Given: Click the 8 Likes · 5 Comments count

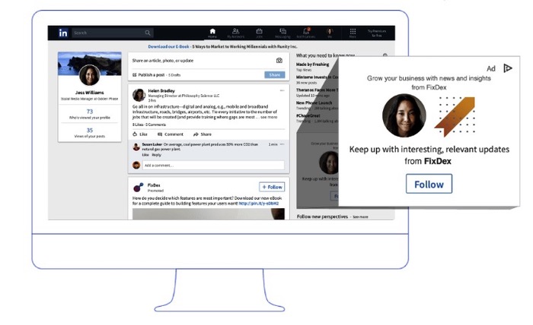Looking at the screenshot, I should pos(149,125).
